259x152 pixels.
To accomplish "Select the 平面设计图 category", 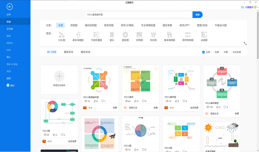I will pyautogui.click(x=221, y=25).
